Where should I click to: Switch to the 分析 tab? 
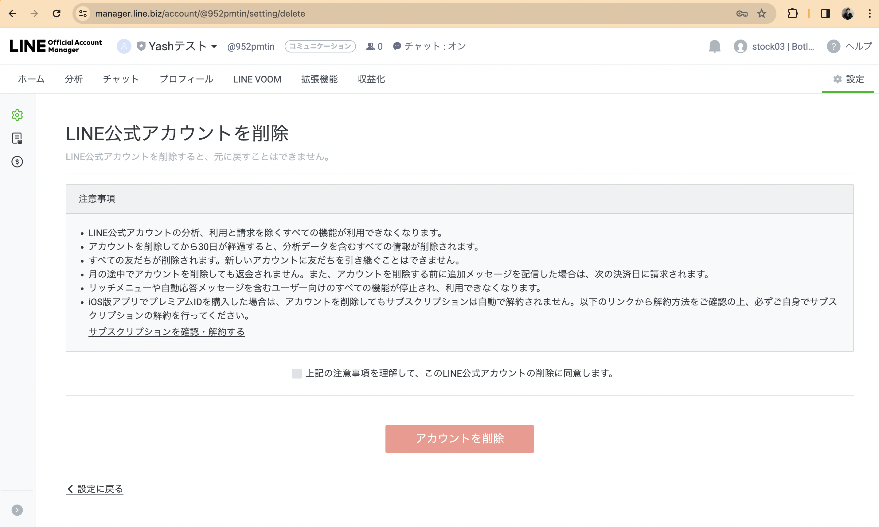tap(74, 79)
